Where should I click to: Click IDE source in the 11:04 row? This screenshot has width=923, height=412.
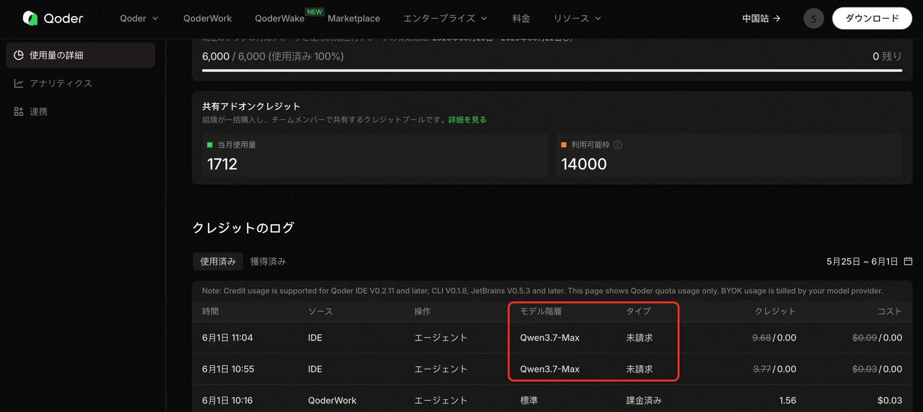coord(315,338)
